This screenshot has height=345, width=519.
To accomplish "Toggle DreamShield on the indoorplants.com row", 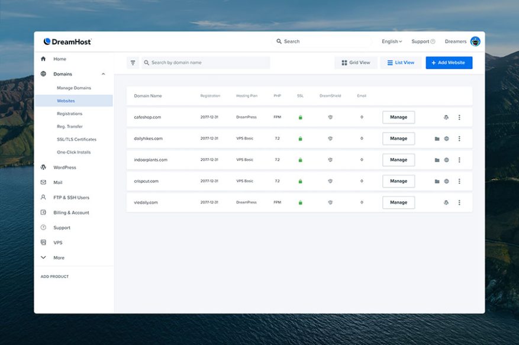I will (x=330, y=160).
